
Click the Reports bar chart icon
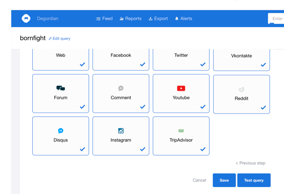coord(121,18)
